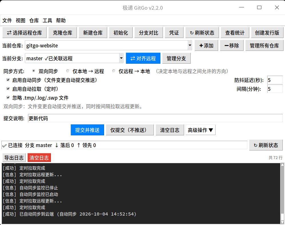
Task: Minimize the GitGo window
Action: click(241, 7)
